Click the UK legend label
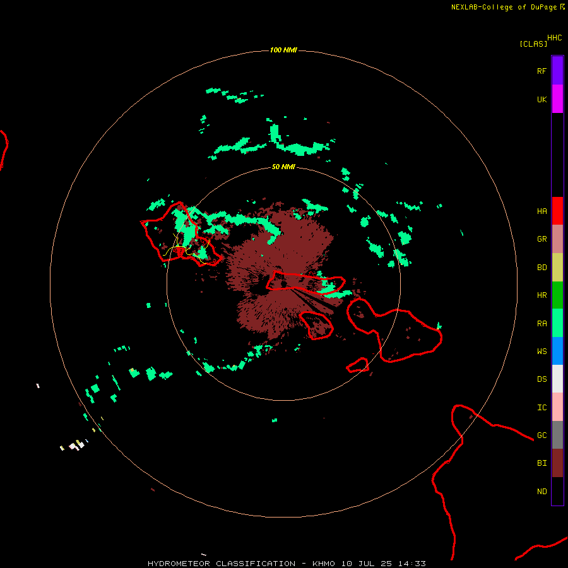The height and width of the screenshot is (568, 568). (x=541, y=99)
